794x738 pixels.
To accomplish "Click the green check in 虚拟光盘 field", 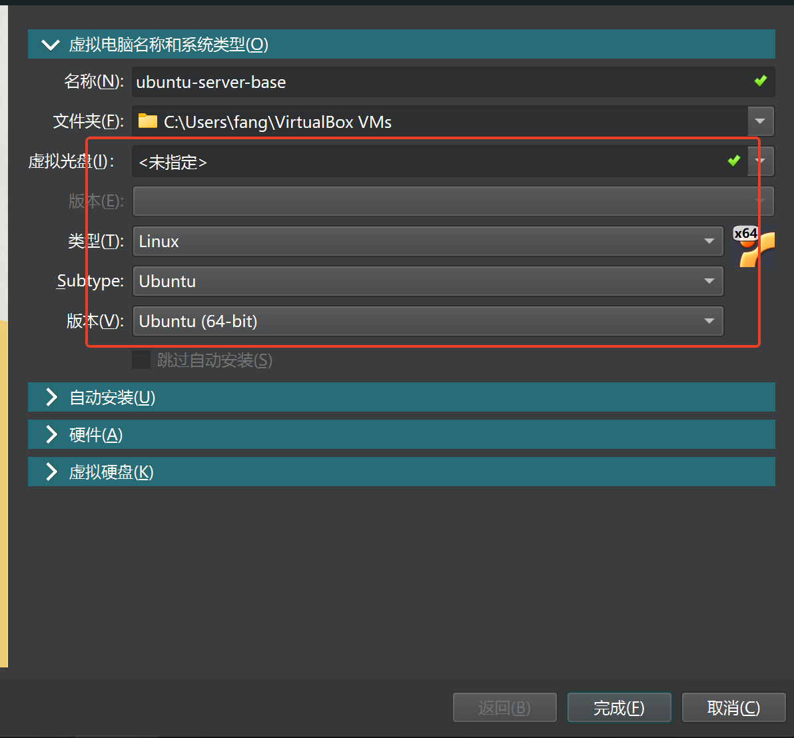I will (734, 161).
